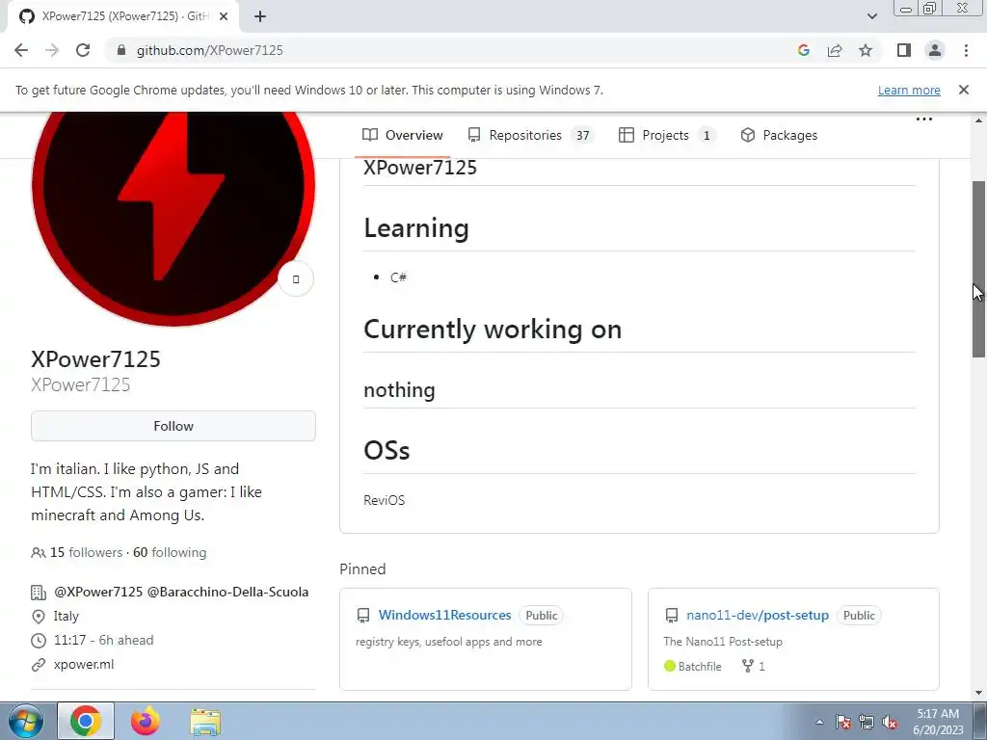Image resolution: width=987 pixels, height=740 pixels.
Task: Follow XPower7125
Action: [x=173, y=426]
